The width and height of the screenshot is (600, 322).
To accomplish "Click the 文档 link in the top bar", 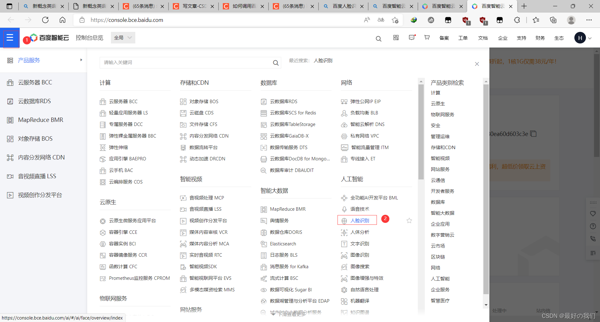I will click(482, 38).
